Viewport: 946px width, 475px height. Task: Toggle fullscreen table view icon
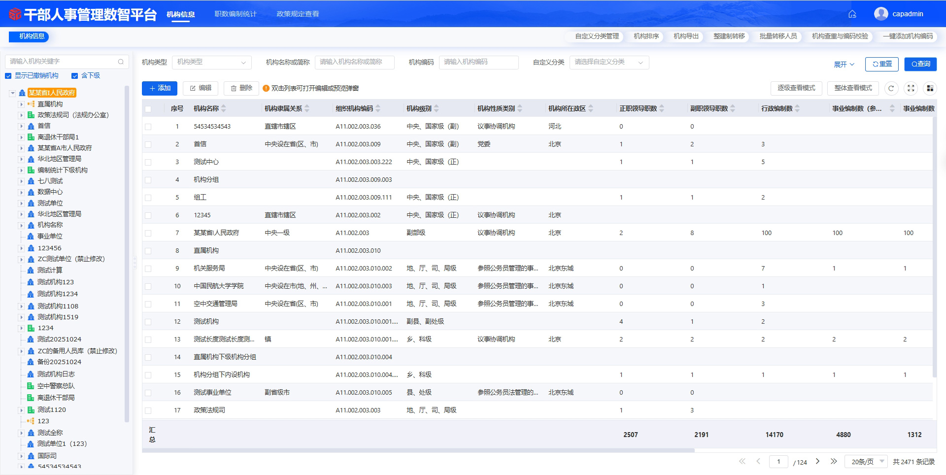click(x=911, y=88)
